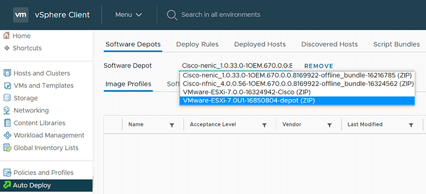This screenshot has width=426, height=194.
Task: Click the Workload Management icon
Action: click(x=7, y=135)
